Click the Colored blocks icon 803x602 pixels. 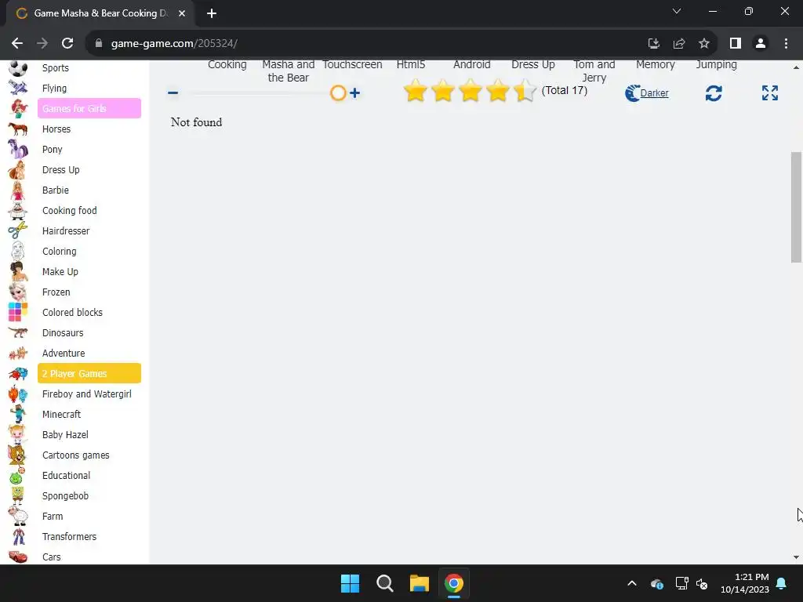[x=18, y=312]
